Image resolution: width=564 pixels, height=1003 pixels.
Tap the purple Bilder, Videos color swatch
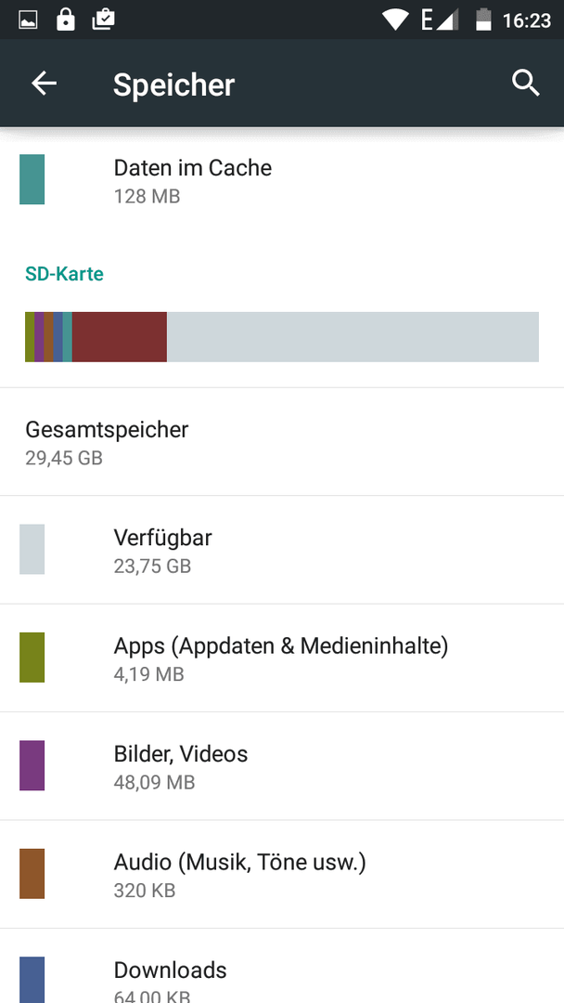click(32, 765)
